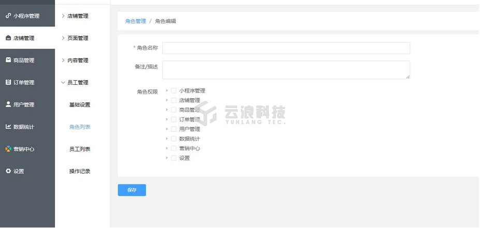
Task: Click the 用户管理 person icon in sidebar
Action: click(x=8, y=104)
